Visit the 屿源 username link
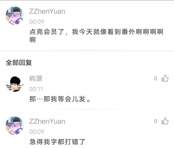The image size is (174, 148). click(x=36, y=78)
